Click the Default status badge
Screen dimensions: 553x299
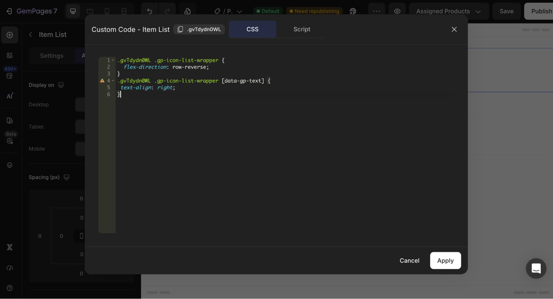click(268, 11)
